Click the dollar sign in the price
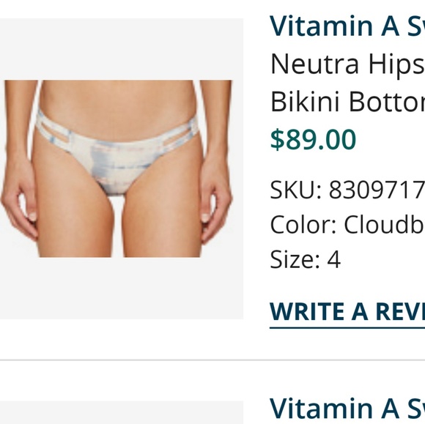425x424 pixels. point(277,140)
